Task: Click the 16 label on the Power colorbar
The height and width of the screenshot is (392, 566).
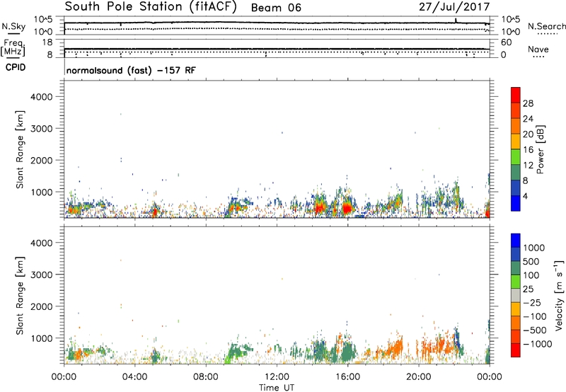Action: pyautogui.click(x=528, y=149)
